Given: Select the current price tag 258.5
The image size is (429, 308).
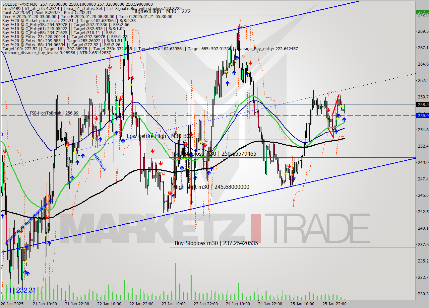Looking at the screenshot, I should pos(423,104).
